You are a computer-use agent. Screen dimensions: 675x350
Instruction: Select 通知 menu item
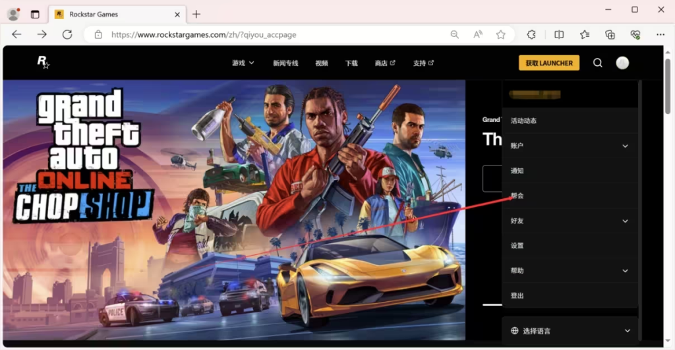[x=570, y=171]
